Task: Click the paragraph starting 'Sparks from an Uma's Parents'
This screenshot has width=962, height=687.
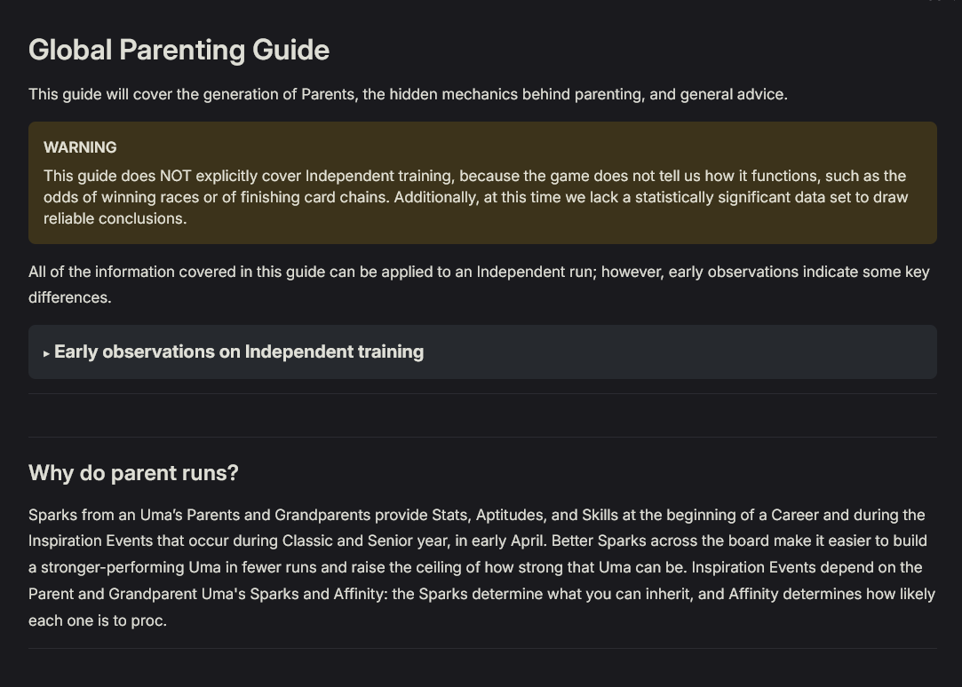Action: click(x=481, y=567)
